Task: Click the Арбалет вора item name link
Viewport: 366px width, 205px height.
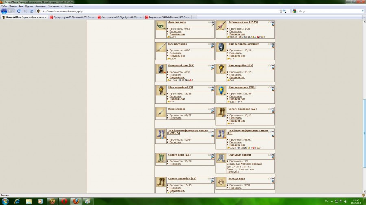Action: pyautogui.click(x=177, y=22)
